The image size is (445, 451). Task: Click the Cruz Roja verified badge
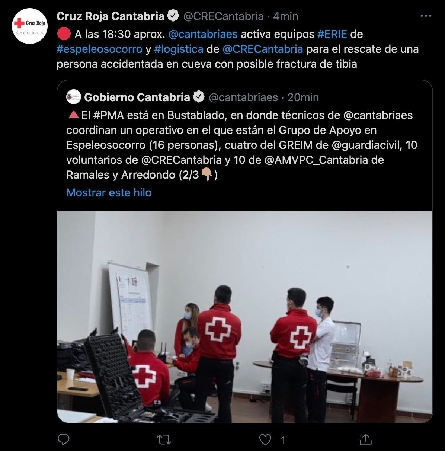(173, 16)
